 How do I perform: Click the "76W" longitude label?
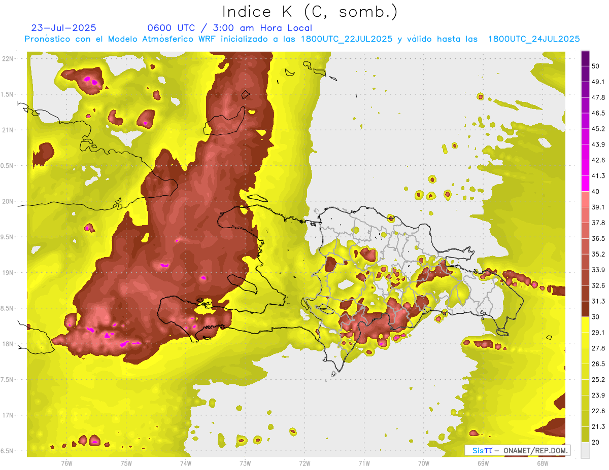66,463
